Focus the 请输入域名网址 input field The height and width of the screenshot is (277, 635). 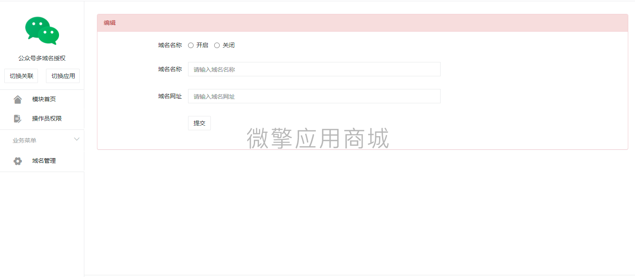314,96
